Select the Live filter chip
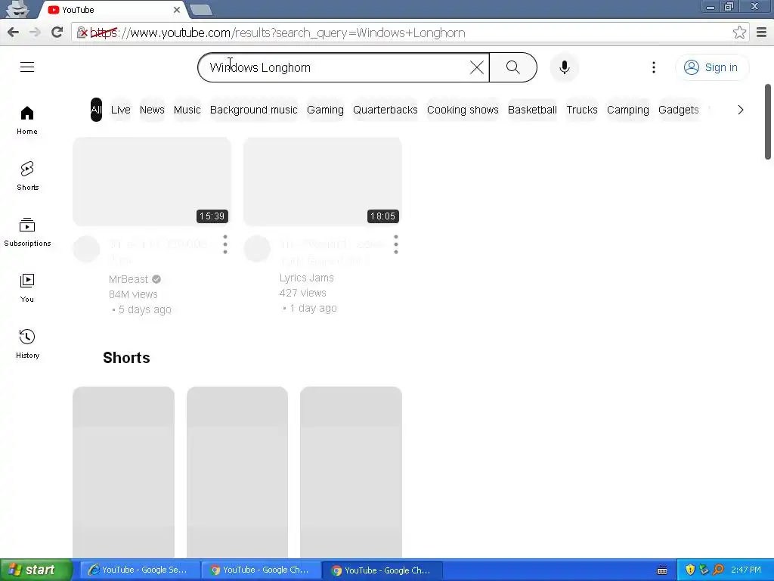 pos(120,110)
